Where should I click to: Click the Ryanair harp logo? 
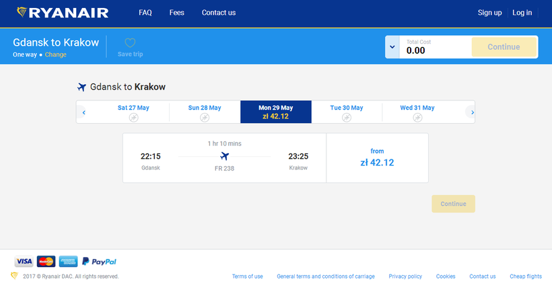point(23,12)
